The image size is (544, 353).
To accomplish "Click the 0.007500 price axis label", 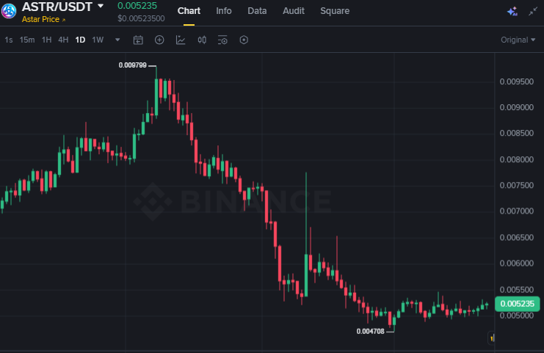I will (x=517, y=186).
